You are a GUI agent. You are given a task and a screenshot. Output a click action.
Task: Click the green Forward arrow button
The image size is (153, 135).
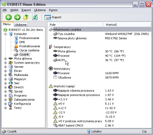[x=17, y=17]
